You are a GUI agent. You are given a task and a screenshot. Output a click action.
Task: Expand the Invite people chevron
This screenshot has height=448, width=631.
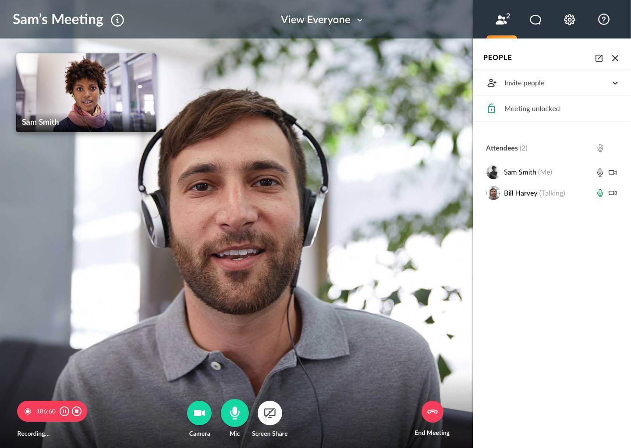pyautogui.click(x=615, y=83)
